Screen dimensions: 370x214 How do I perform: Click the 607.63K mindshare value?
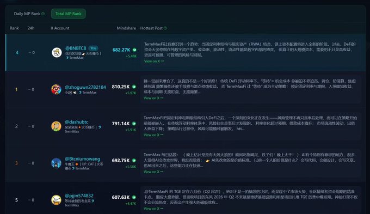(x=121, y=197)
